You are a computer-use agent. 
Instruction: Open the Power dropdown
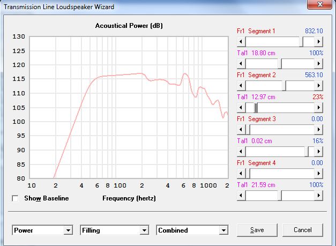coord(42,230)
